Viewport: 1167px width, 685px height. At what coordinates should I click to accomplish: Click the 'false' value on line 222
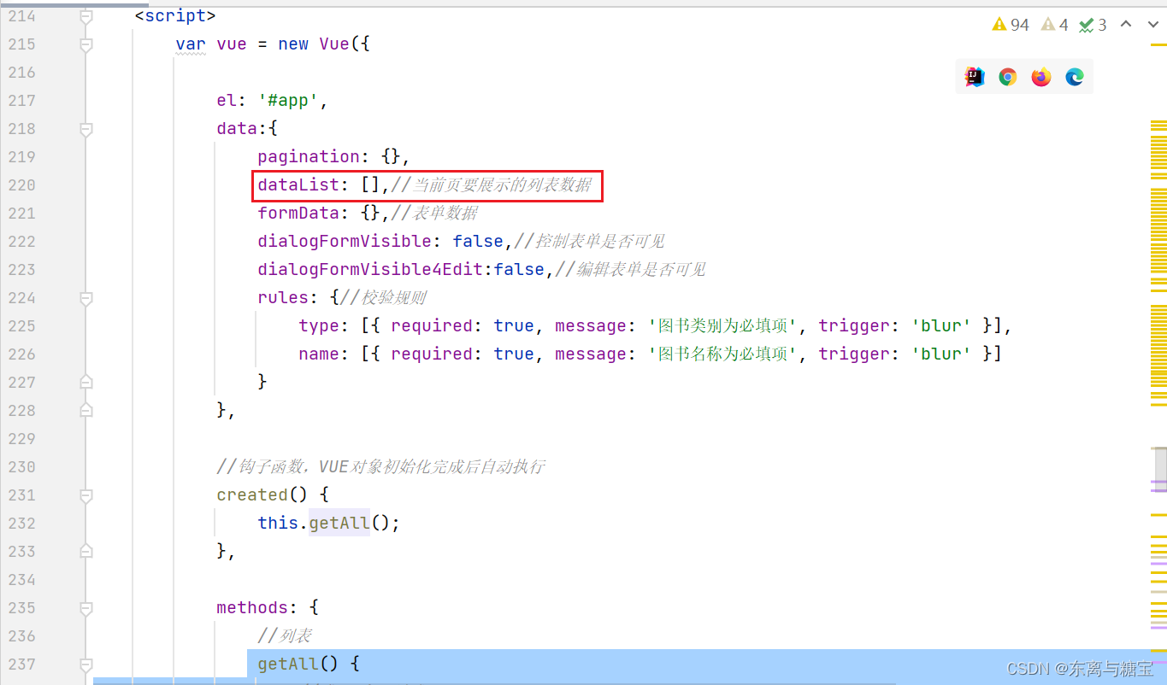tap(478, 242)
